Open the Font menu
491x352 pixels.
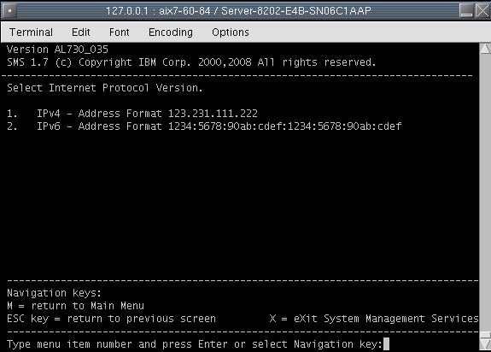click(119, 32)
